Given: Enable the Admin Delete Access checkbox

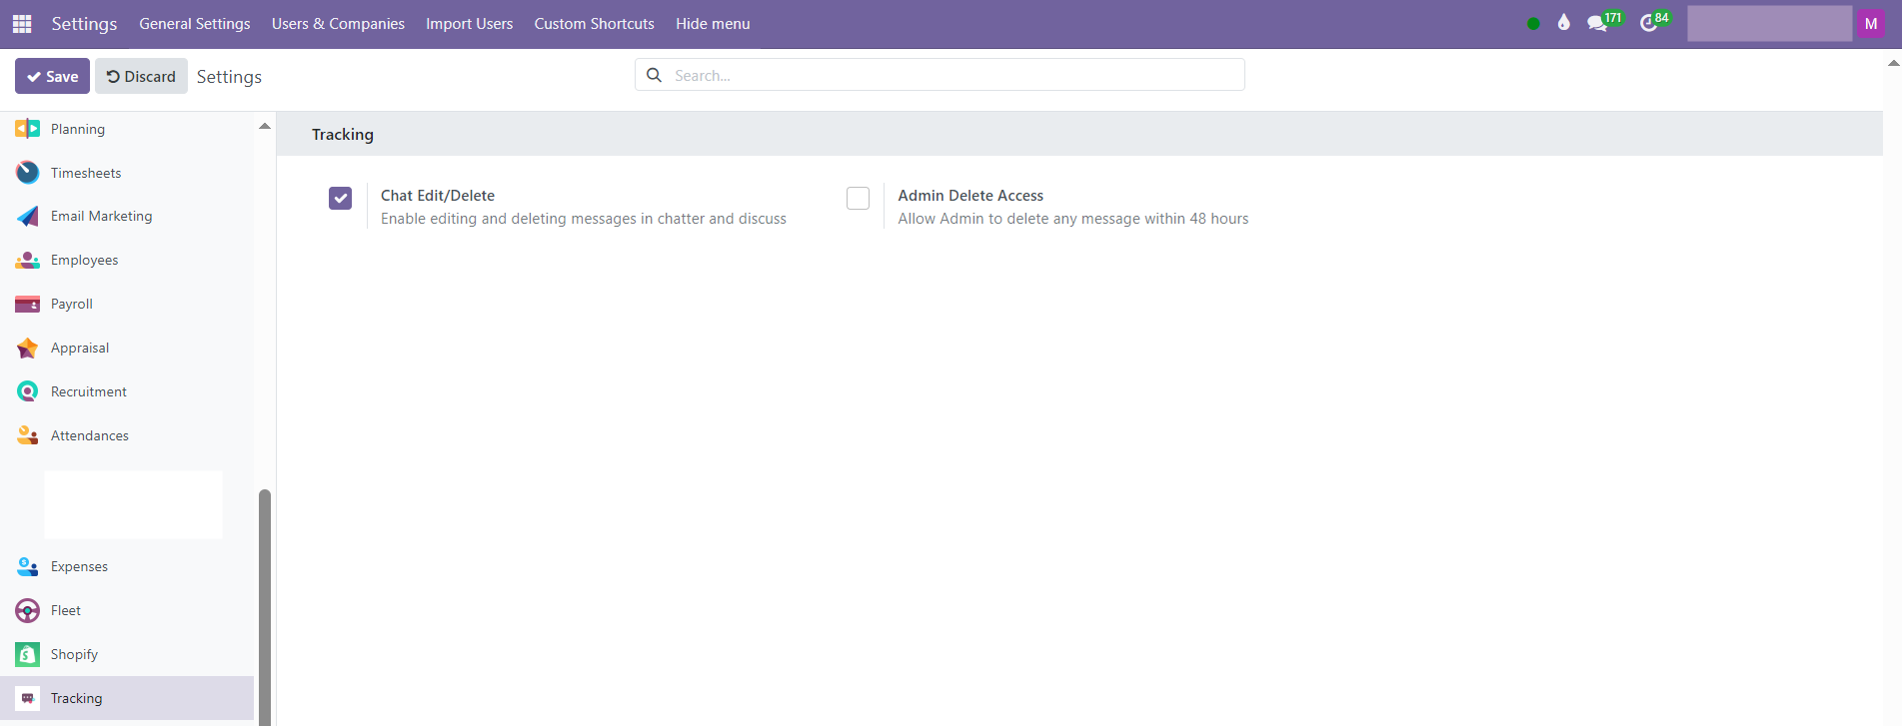Looking at the screenshot, I should tap(858, 198).
